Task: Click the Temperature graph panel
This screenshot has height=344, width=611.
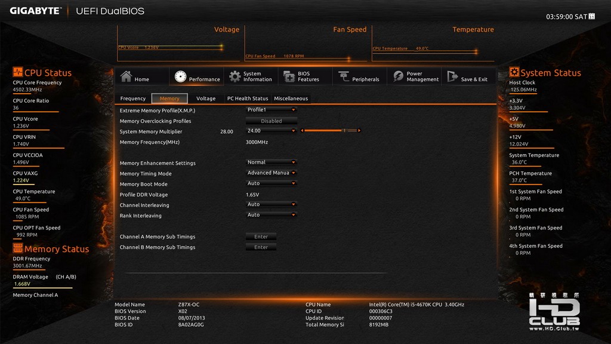Action: click(433, 43)
